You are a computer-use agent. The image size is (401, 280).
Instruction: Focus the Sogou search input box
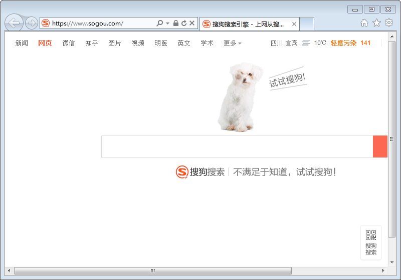tap(237, 146)
